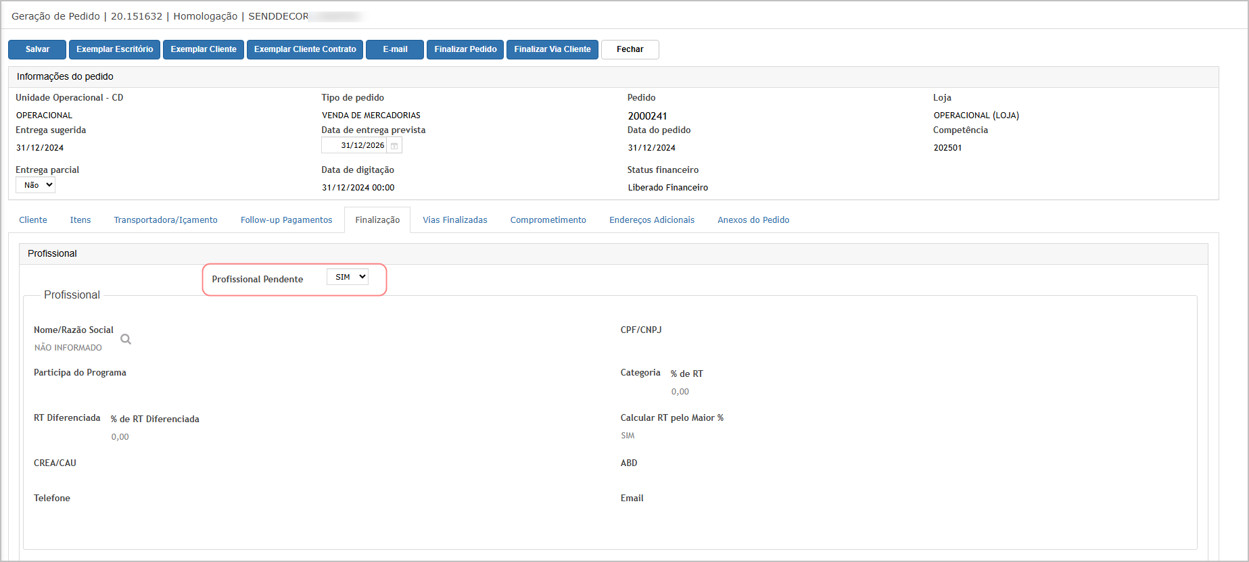Click Finalizar Pedido
Screen dimensions: 1249x562
(x=465, y=49)
